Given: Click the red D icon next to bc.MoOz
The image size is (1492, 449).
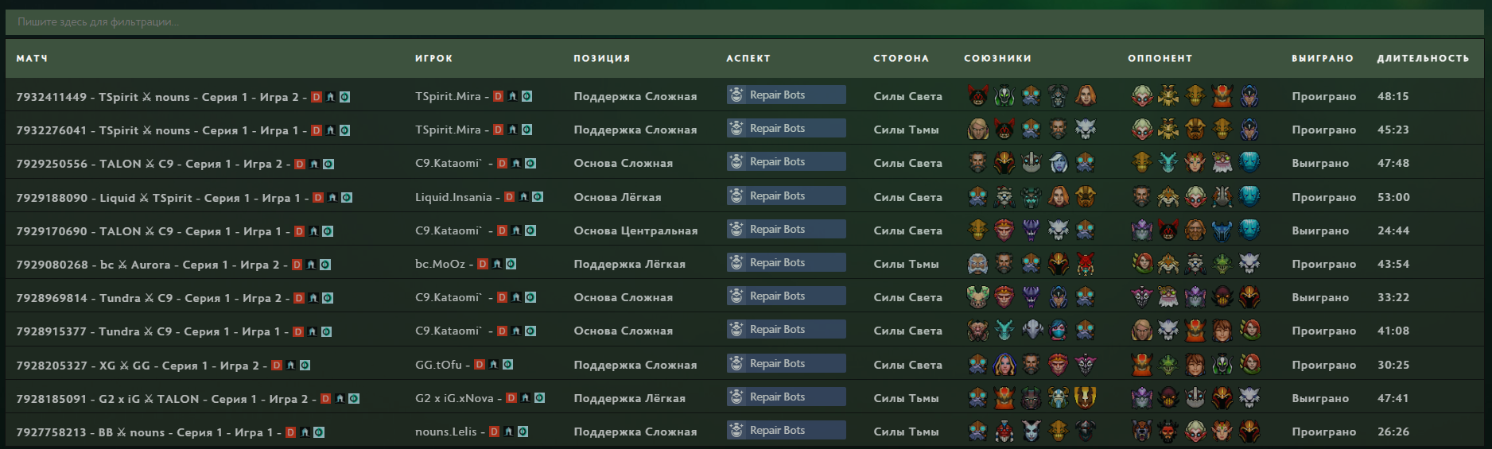Looking at the screenshot, I should point(482,264).
